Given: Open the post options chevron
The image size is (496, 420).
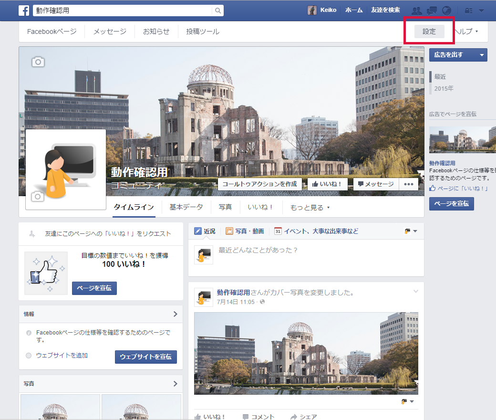Looking at the screenshot, I should 416,291.
